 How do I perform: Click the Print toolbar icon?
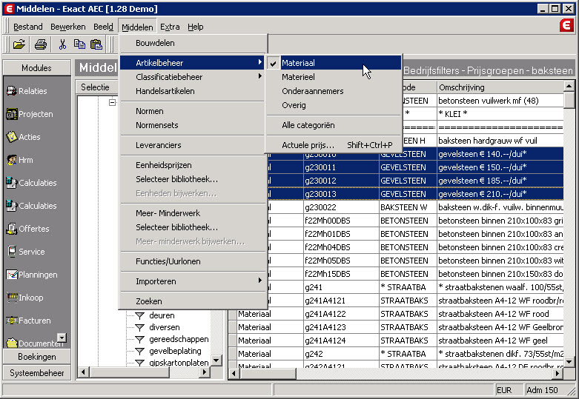coord(41,44)
